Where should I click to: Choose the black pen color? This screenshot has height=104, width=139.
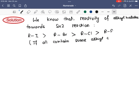click(97, 12)
